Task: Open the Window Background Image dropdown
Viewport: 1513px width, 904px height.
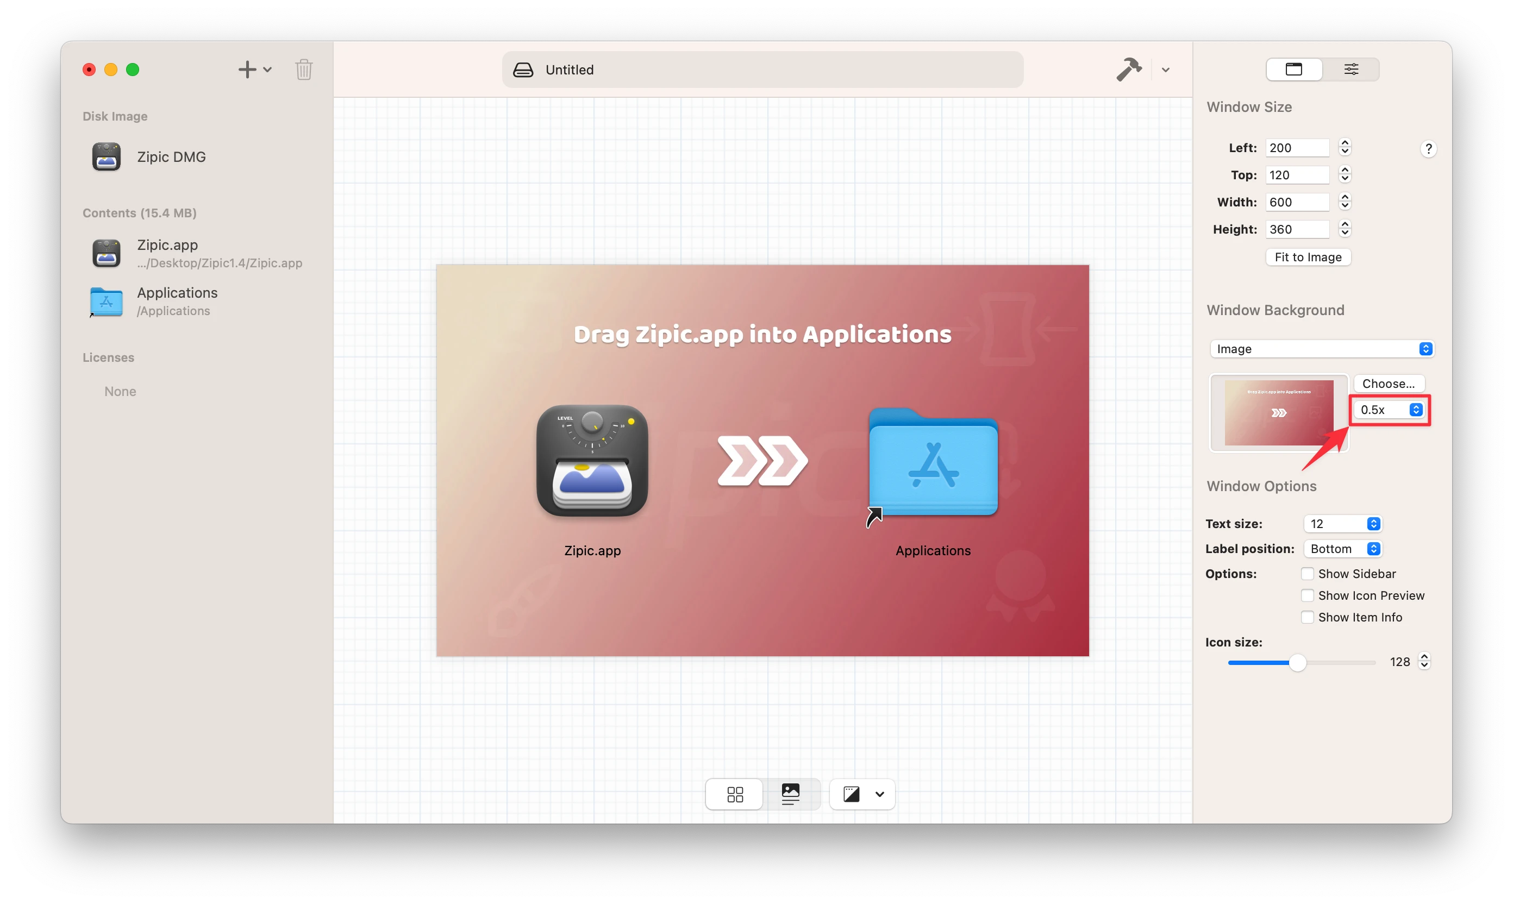Action: [1321, 348]
